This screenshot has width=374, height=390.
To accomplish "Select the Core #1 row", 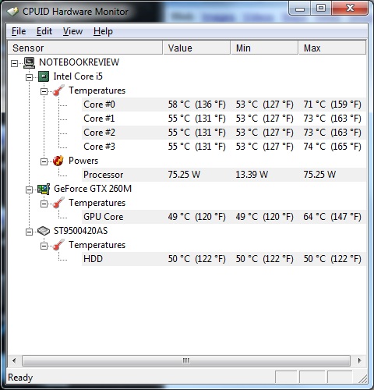I will (x=224, y=119).
